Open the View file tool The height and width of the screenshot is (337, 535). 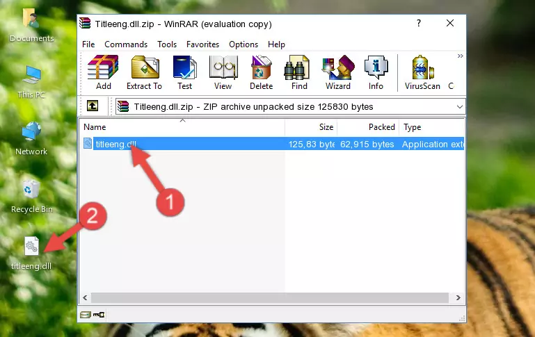coord(223,72)
